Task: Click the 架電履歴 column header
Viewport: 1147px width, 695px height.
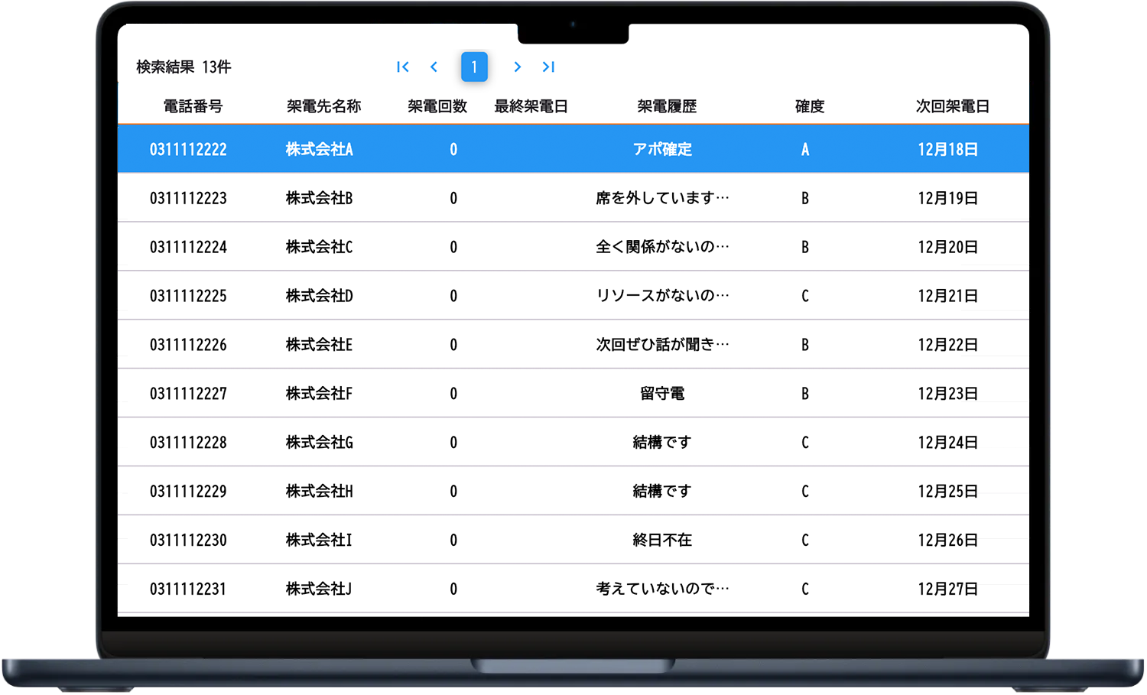Action: coord(667,106)
